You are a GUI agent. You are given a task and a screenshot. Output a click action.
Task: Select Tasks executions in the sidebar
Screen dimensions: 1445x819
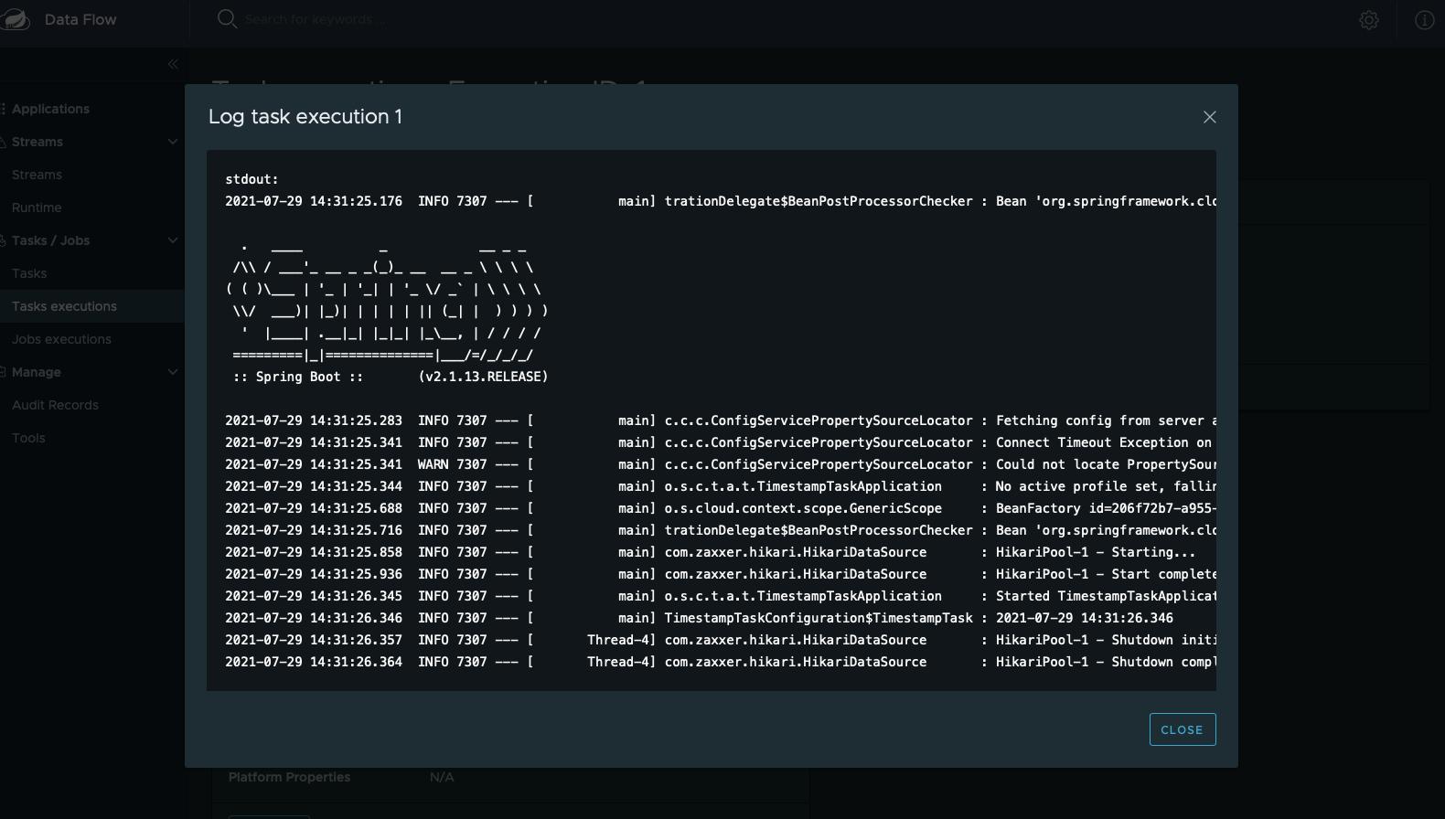tap(91, 306)
